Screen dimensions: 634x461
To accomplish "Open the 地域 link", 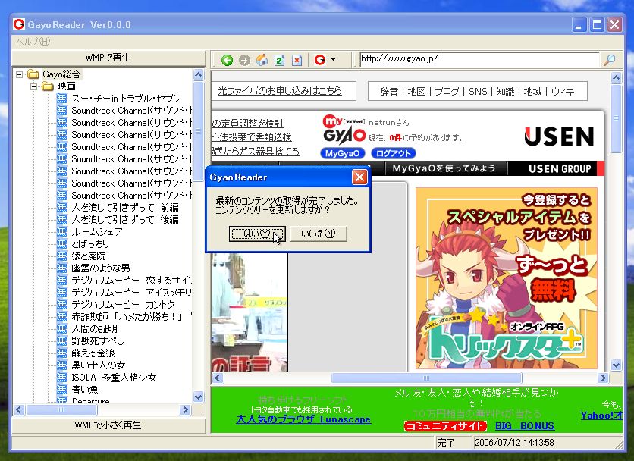I will coord(532,92).
